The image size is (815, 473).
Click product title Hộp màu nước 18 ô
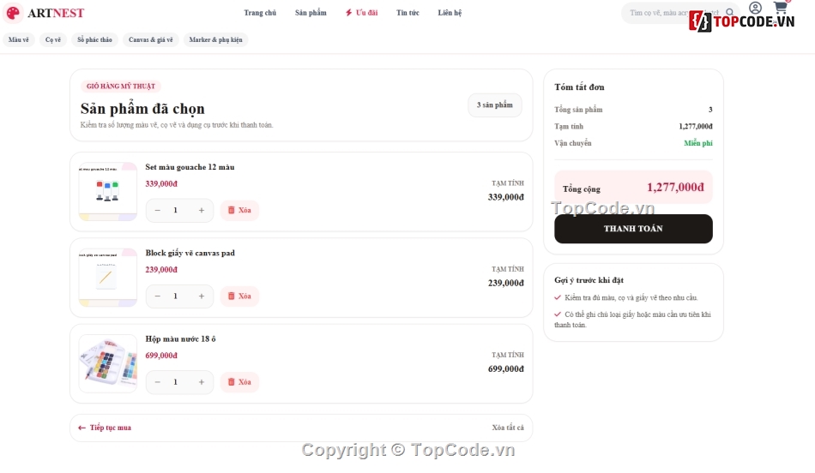(180, 339)
